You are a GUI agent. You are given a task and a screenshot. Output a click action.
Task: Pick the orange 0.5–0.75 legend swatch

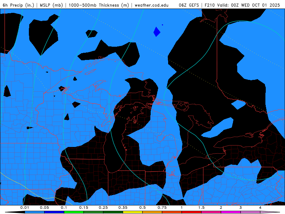tap(152, 212)
